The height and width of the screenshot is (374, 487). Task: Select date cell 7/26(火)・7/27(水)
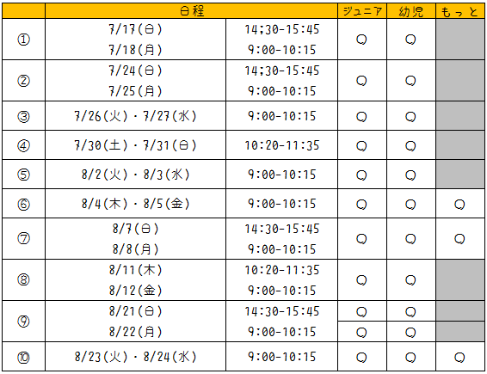(135, 116)
